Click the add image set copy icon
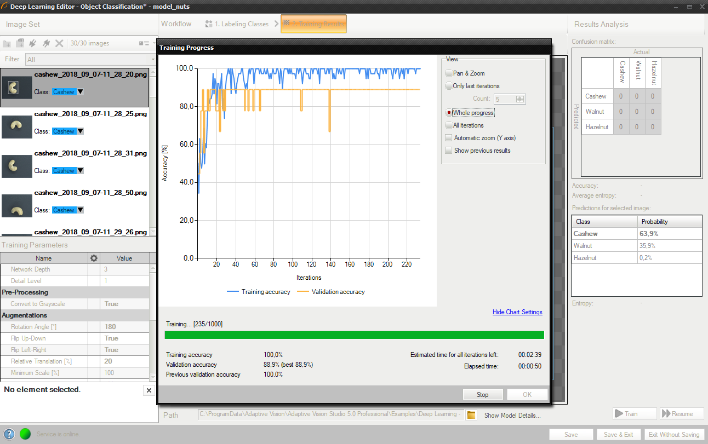Image resolution: width=708 pixels, height=444 pixels. (x=20, y=43)
